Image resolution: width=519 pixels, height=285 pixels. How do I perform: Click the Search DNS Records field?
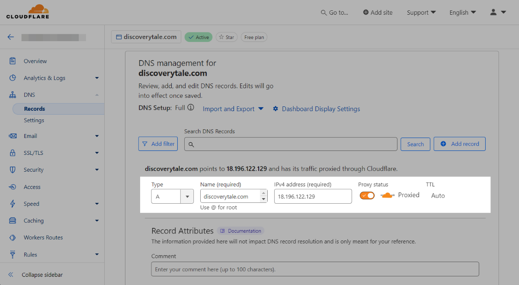[x=291, y=144]
